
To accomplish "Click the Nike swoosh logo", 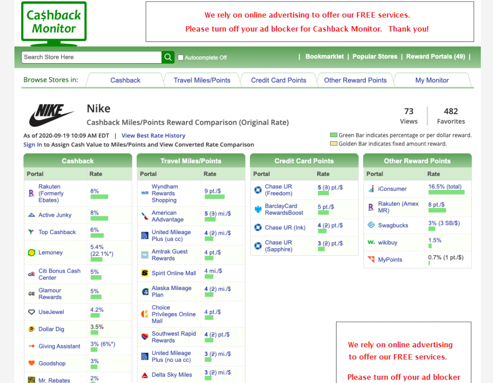I will [x=51, y=115].
